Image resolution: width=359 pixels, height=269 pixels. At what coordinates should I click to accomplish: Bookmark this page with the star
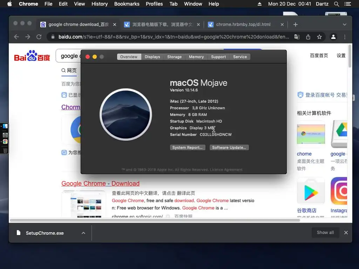coord(319,37)
